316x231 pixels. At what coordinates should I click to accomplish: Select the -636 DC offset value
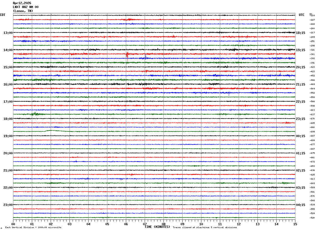click(x=312, y=171)
